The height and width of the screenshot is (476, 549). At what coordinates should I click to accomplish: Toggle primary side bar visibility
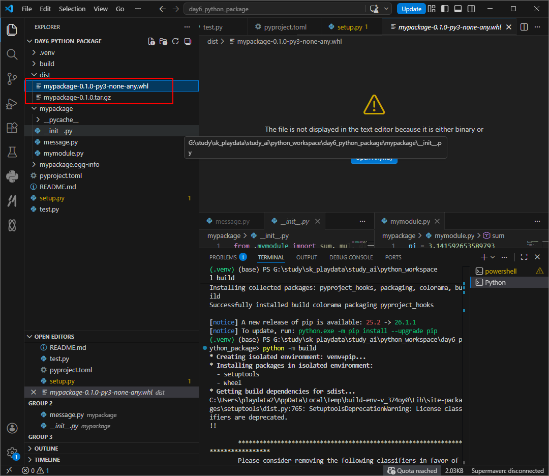click(445, 9)
